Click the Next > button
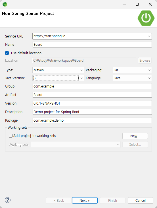Screen dimensions: 157x208 pos(85,200)
